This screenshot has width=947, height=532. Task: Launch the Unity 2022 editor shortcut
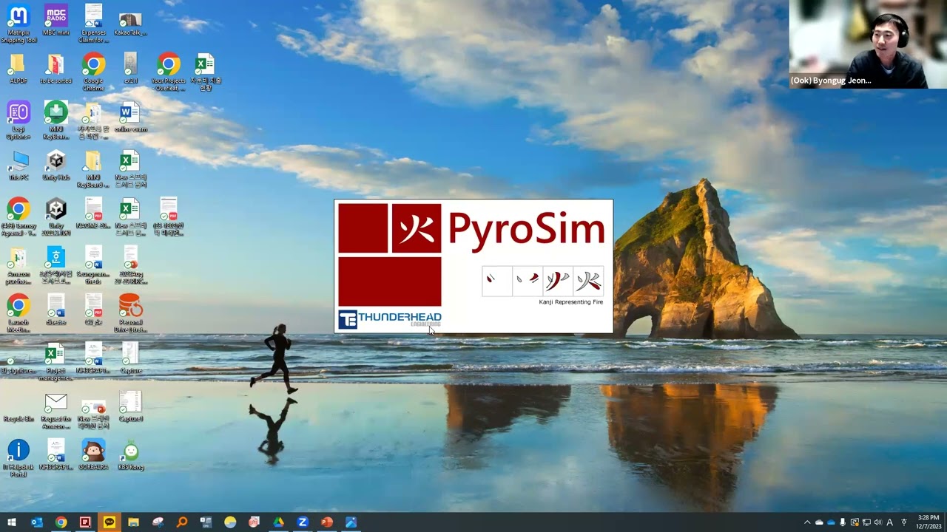(x=56, y=216)
